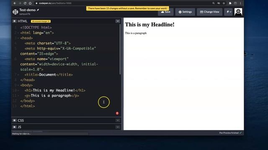The image size is (268, 150).
Task: Fold h1 tag on code line 10
Action: [x=18, y=90]
